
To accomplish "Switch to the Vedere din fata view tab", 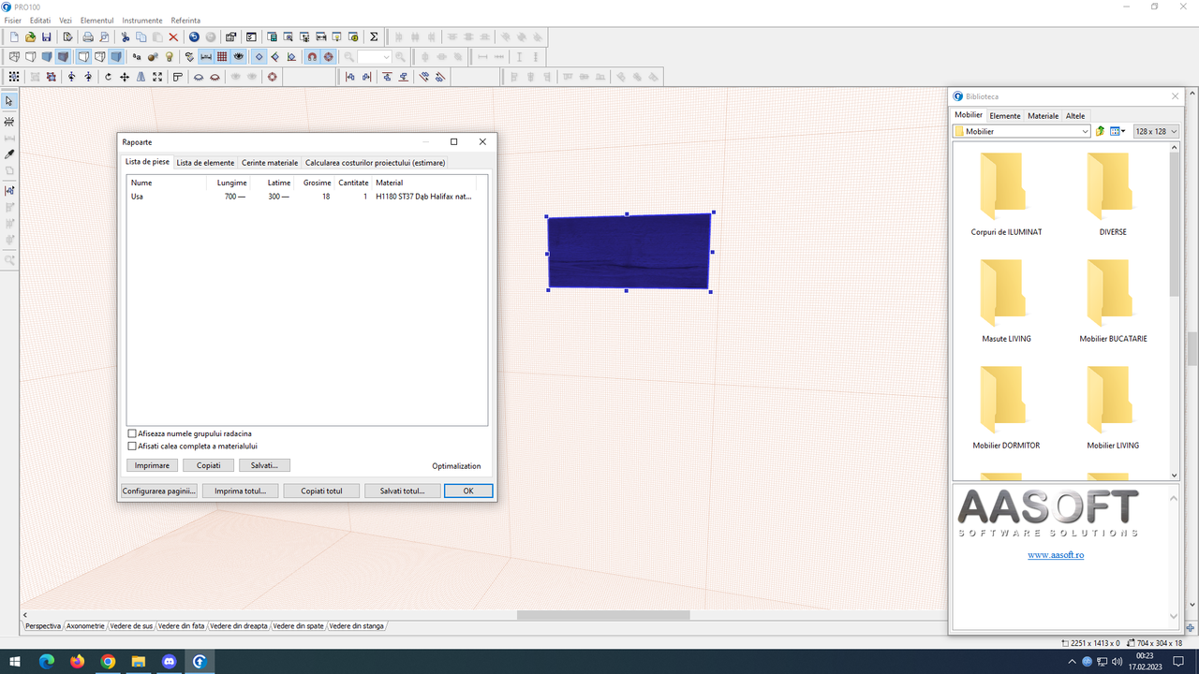I will 181,626.
